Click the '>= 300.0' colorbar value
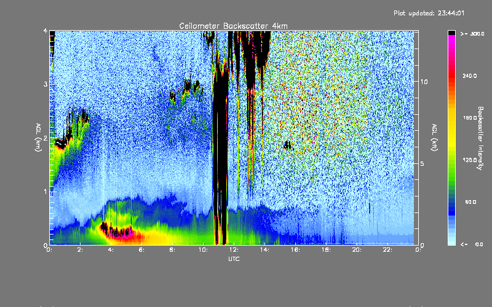 click(472, 34)
